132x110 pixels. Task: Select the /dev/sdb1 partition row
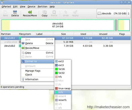coord(65,38)
